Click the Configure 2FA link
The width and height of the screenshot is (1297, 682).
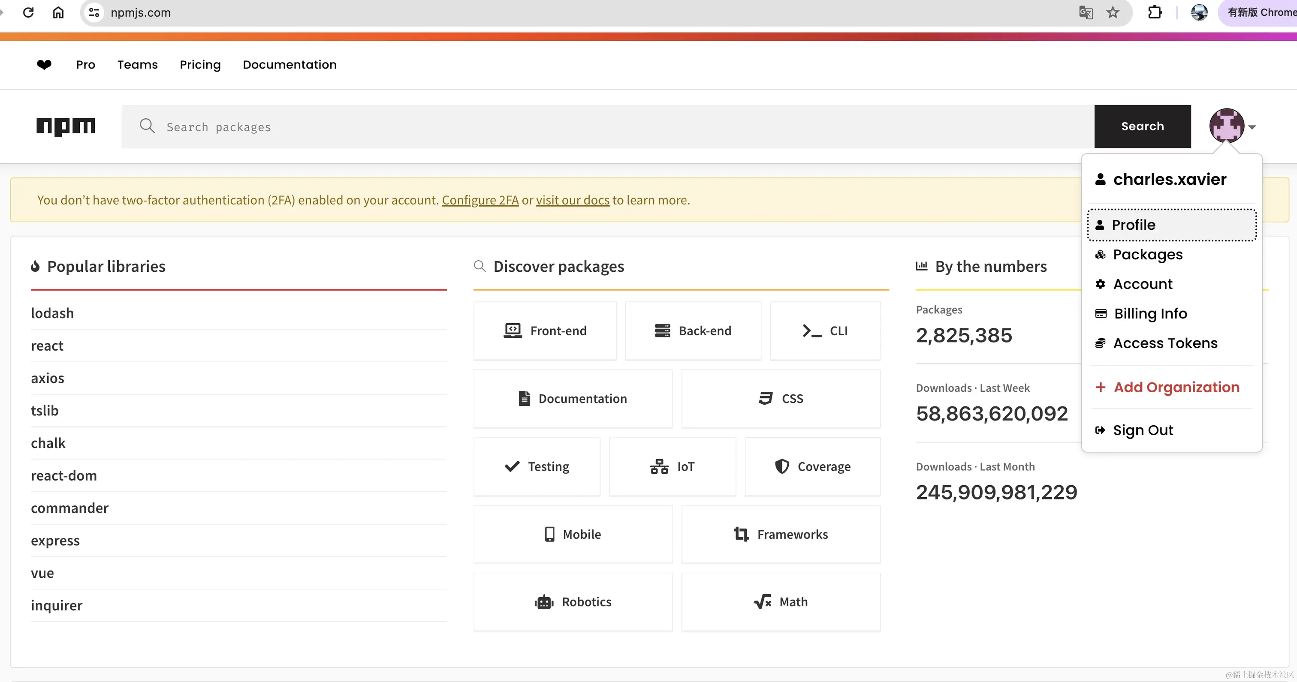pos(480,200)
